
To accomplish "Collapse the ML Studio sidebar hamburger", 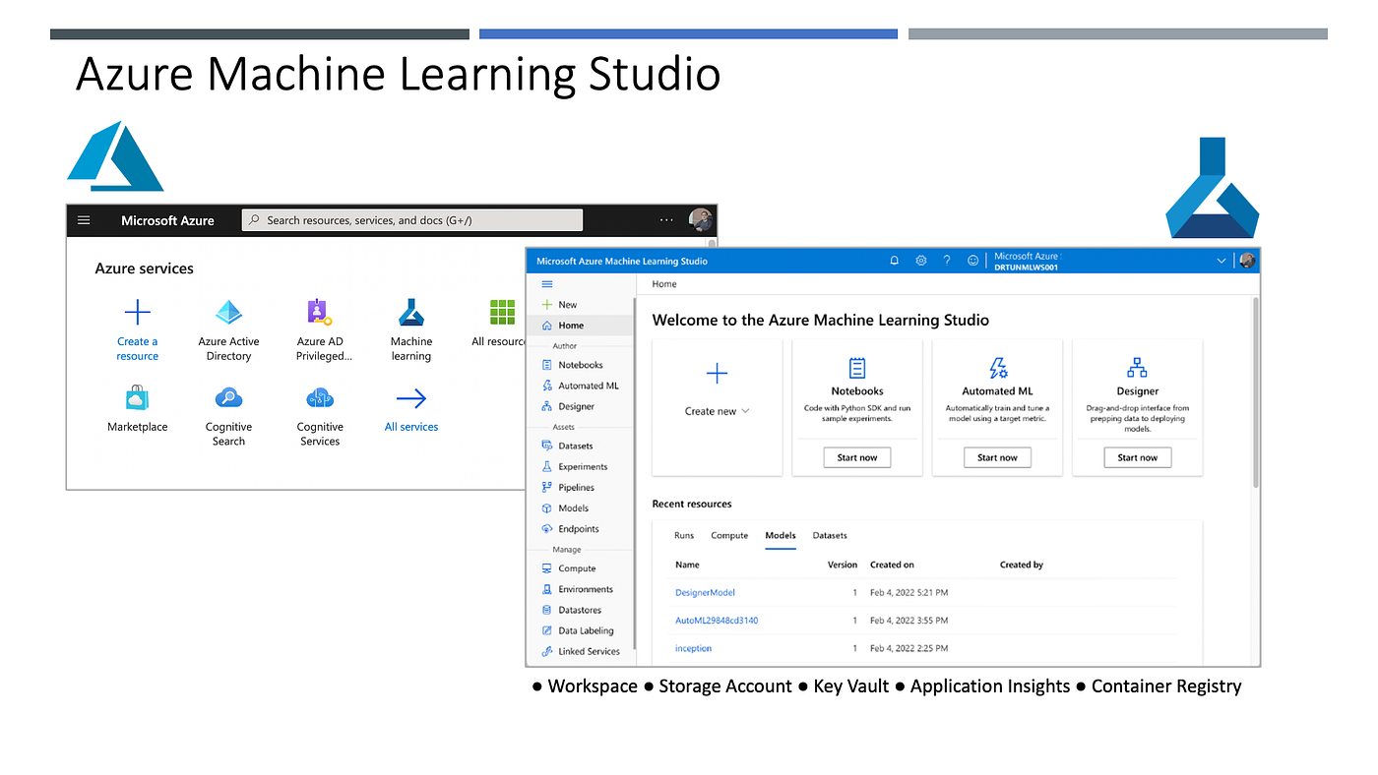I will [x=547, y=284].
